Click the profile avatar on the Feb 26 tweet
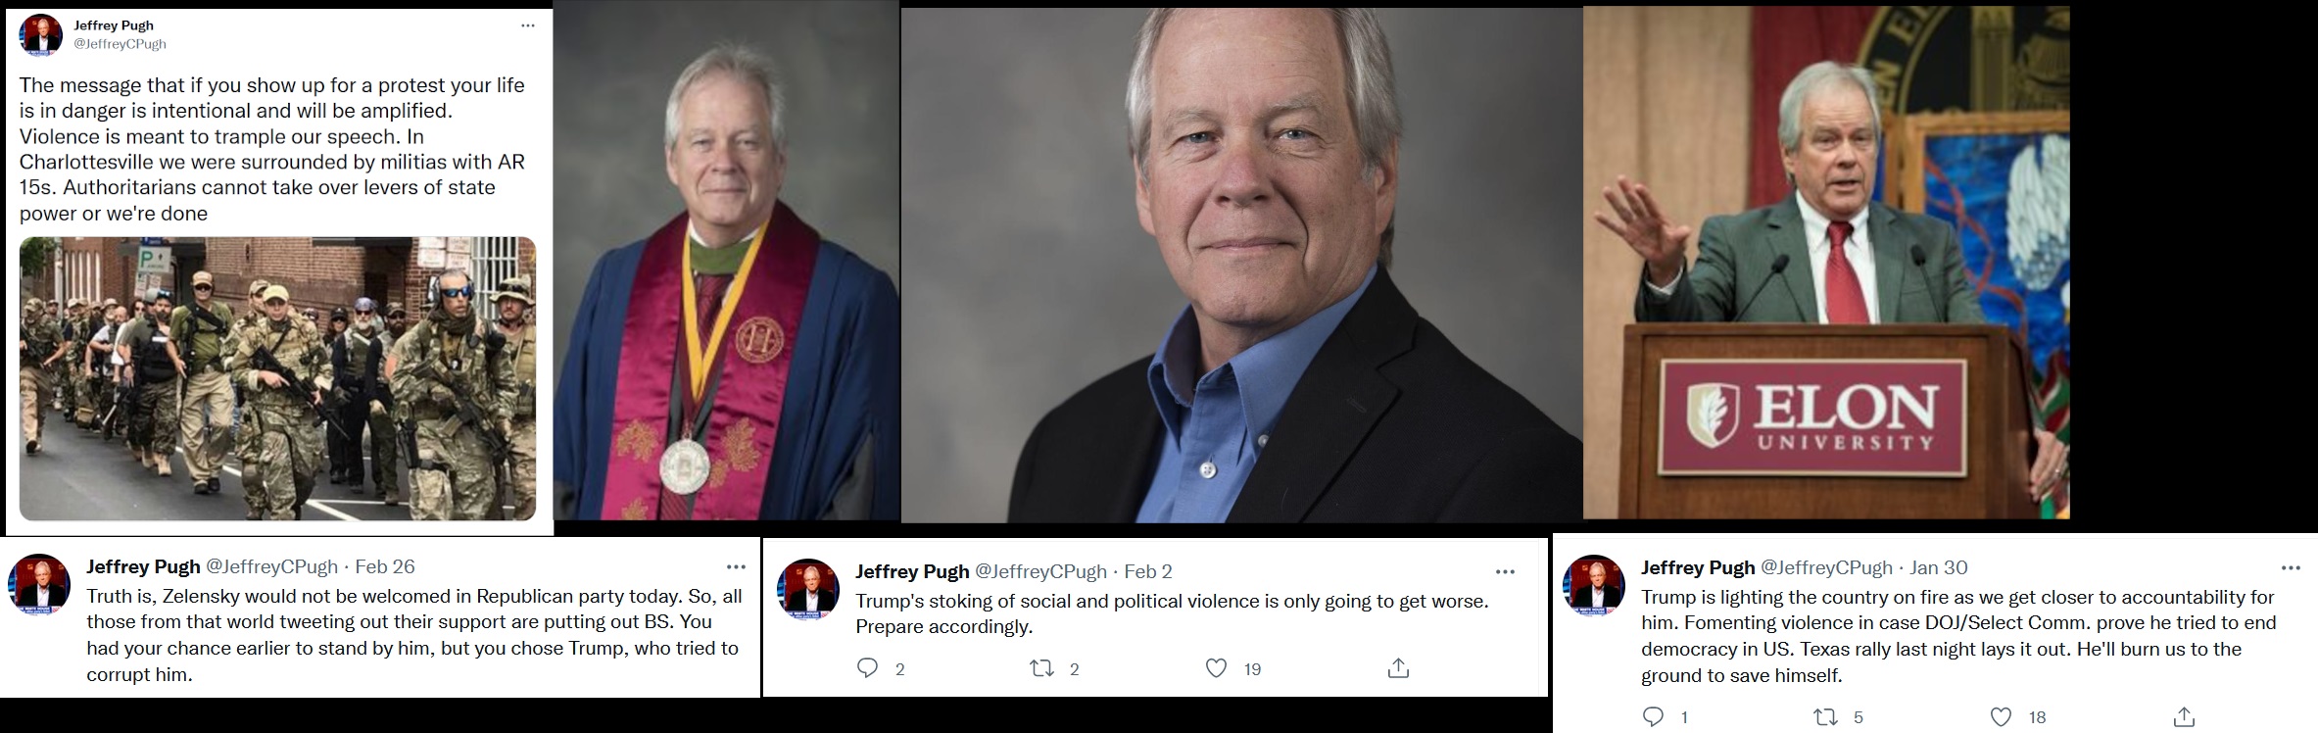Image resolution: width=2318 pixels, height=733 pixels. pyautogui.click(x=39, y=585)
